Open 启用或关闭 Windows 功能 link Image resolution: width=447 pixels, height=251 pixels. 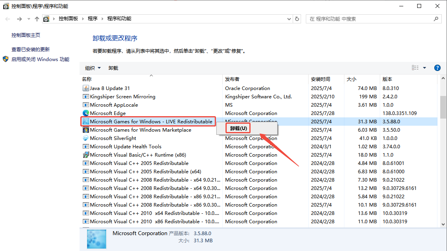(x=40, y=59)
